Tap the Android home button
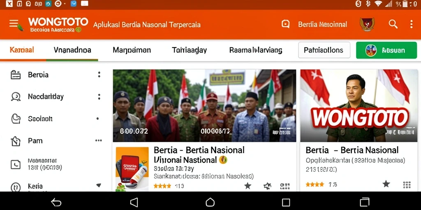421x210 pixels. 210,202
